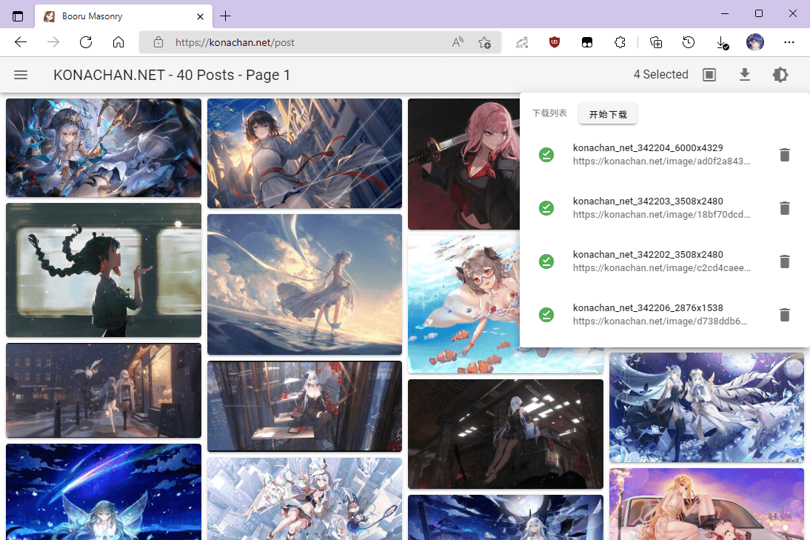810x540 pixels.
Task: Click green check icon for konachan_net_342202
Action: tap(546, 261)
